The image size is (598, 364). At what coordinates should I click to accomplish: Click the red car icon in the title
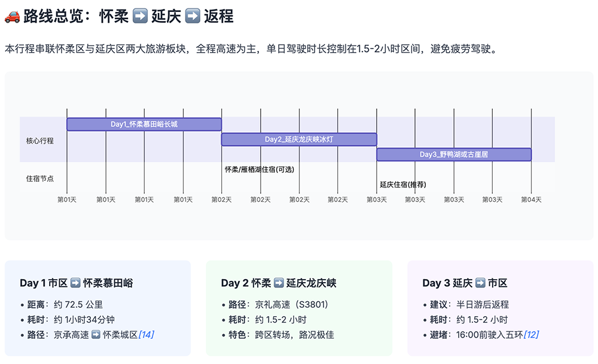13,16
